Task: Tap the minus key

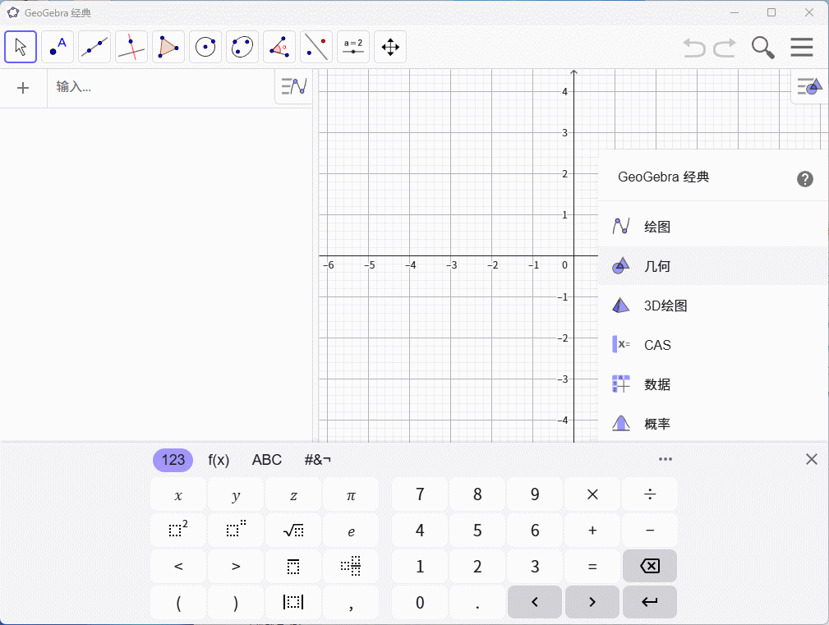Action: [x=650, y=530]
